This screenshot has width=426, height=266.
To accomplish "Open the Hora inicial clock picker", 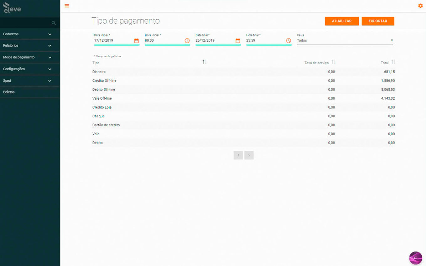I will [x=187, y=40].
